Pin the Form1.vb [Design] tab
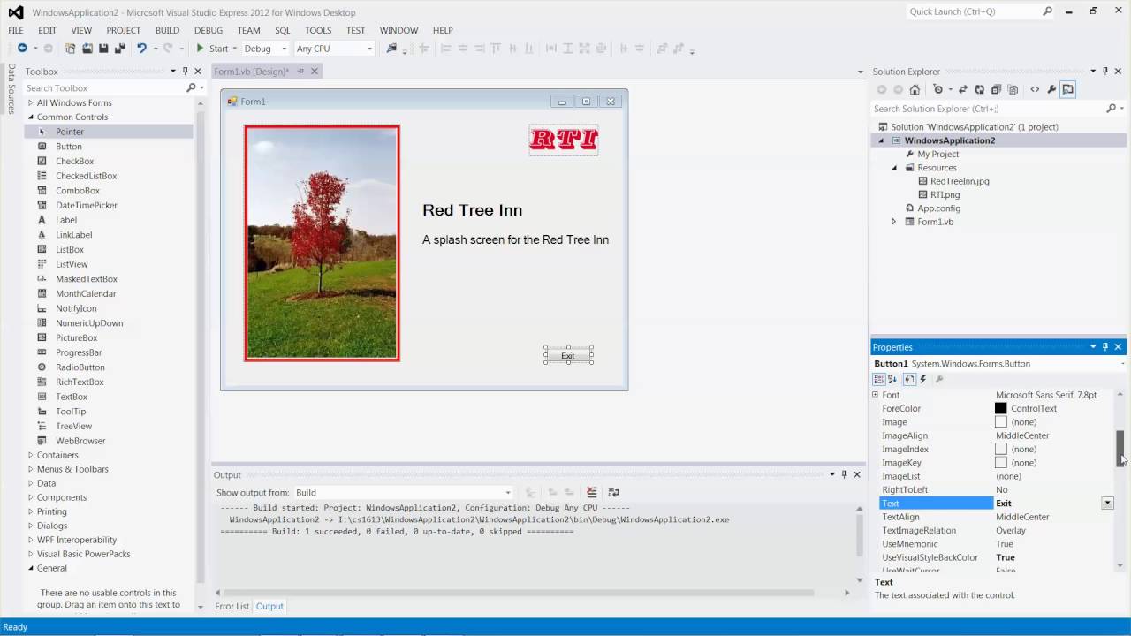The image size is (1131, 636). click(x=300, y=71)
